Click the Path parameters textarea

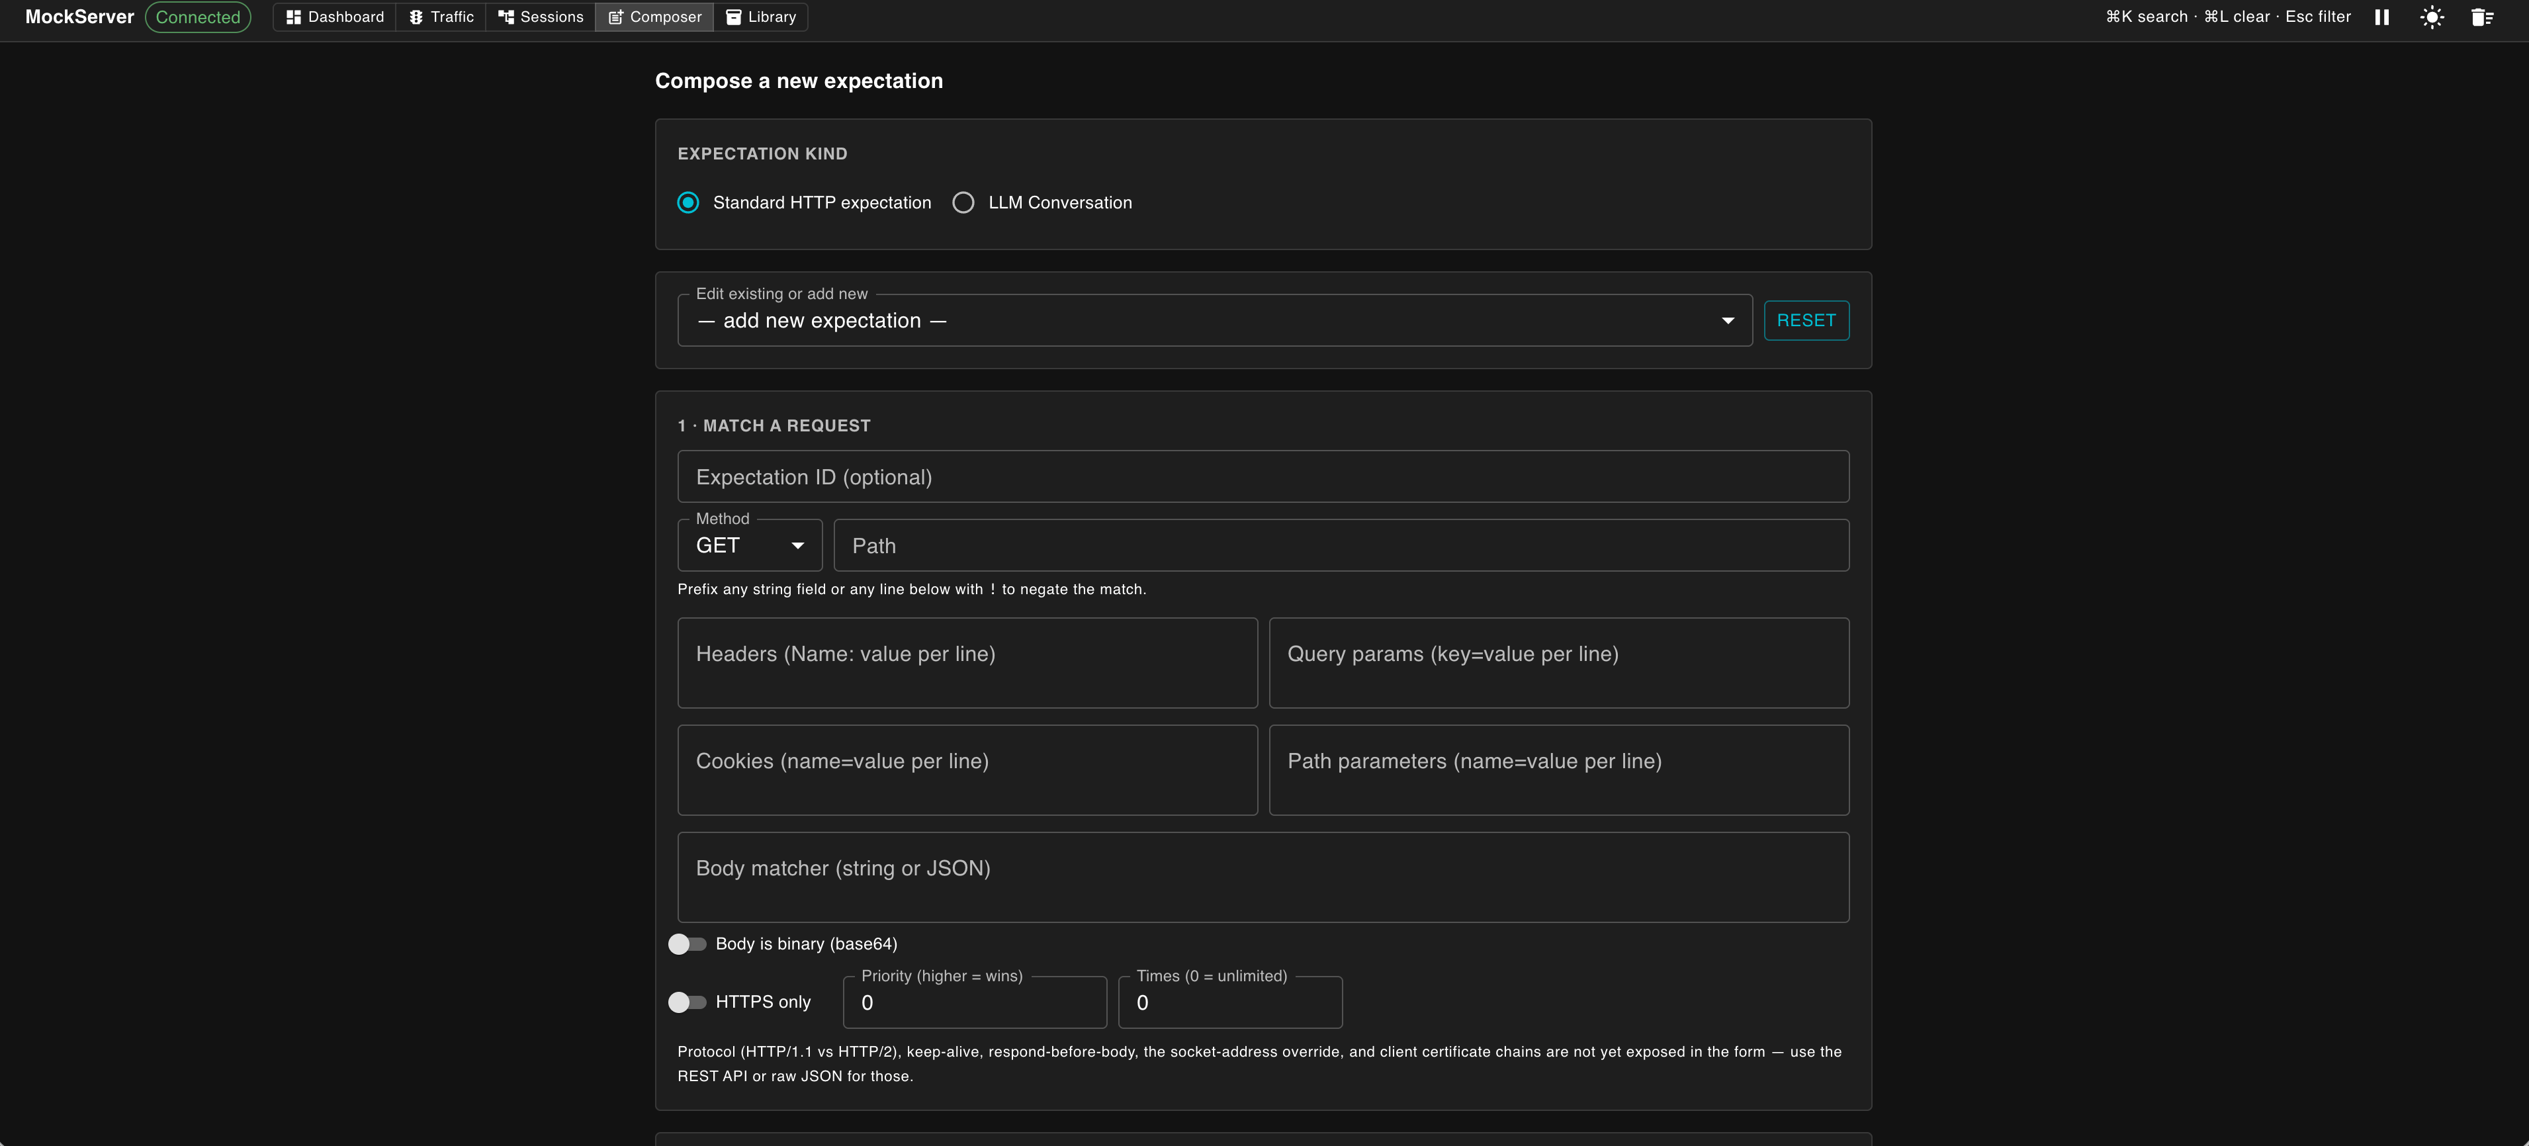[x=1559, y=770]
